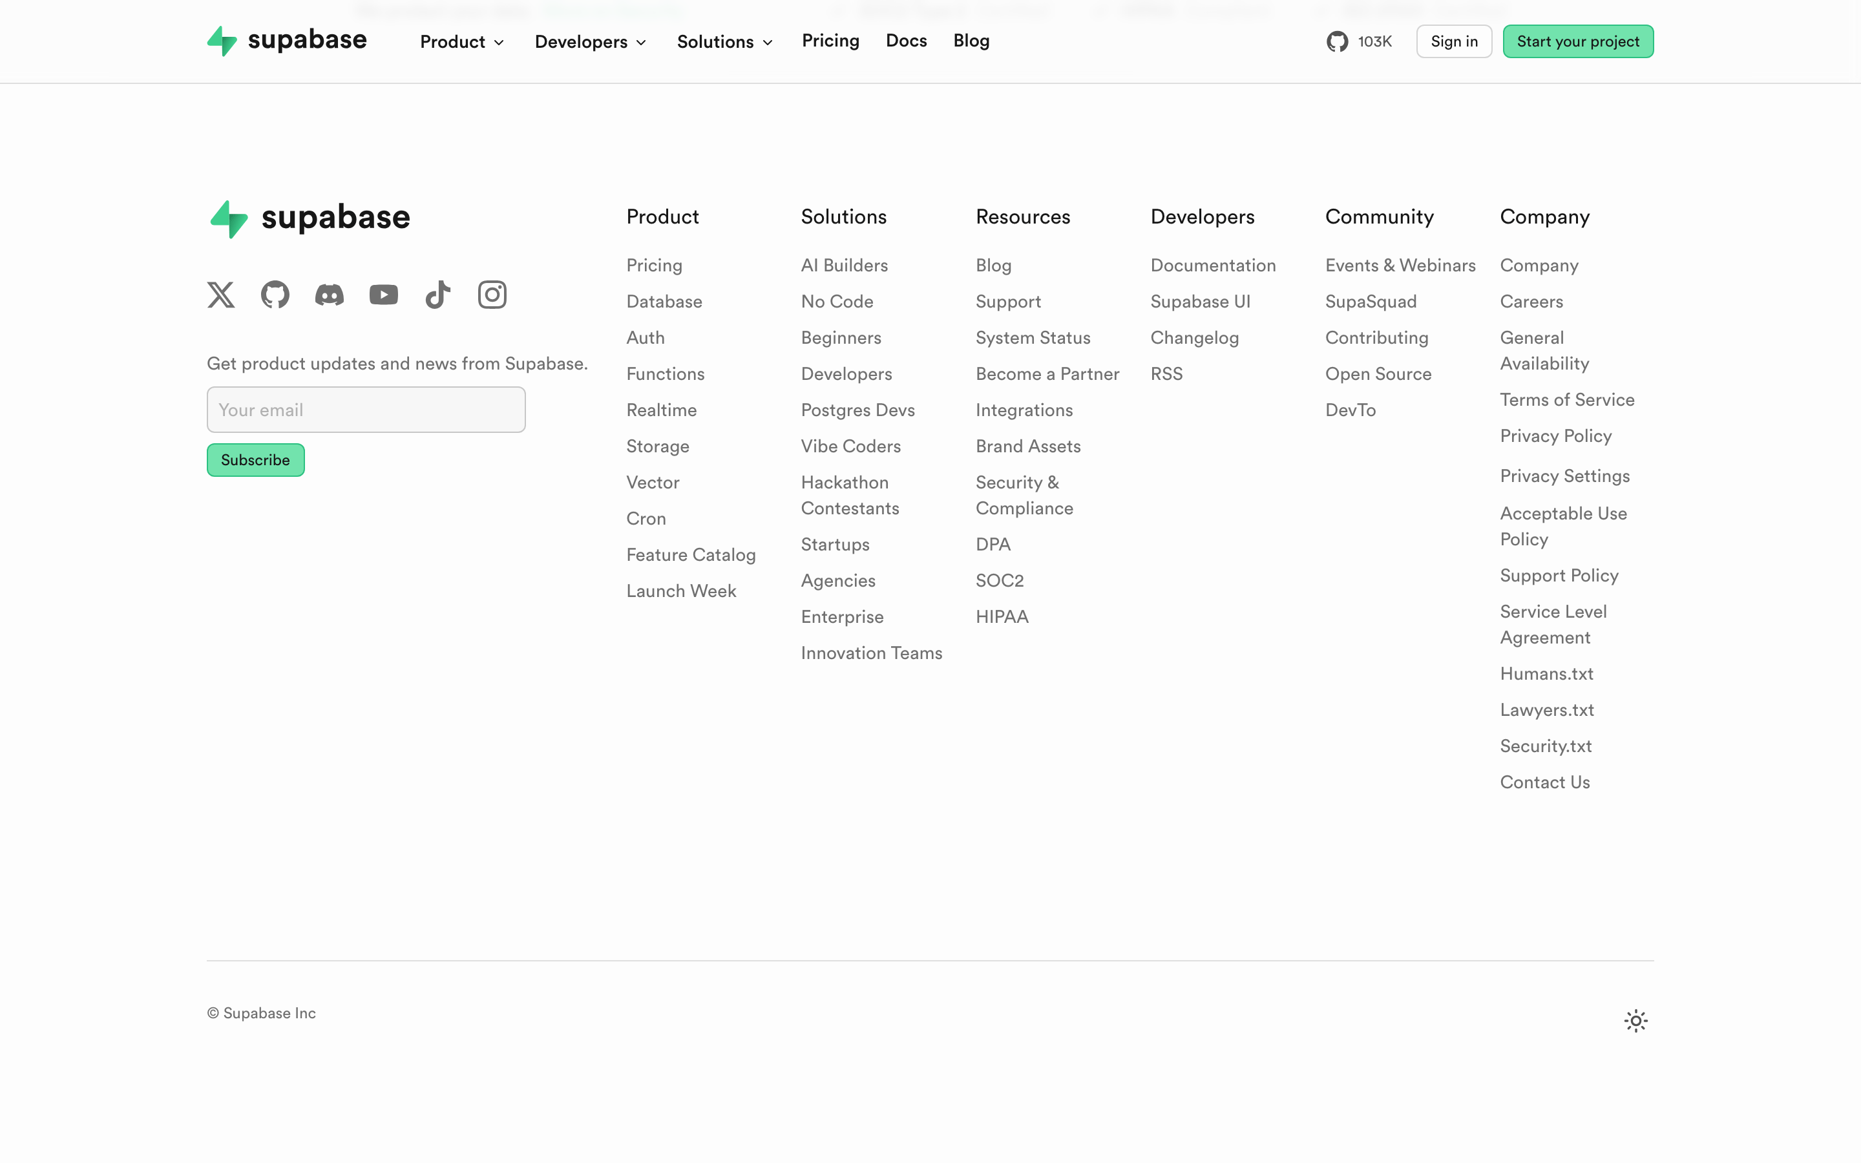
Task: Open Pricing in the top navigation
Action: point(830,41)
